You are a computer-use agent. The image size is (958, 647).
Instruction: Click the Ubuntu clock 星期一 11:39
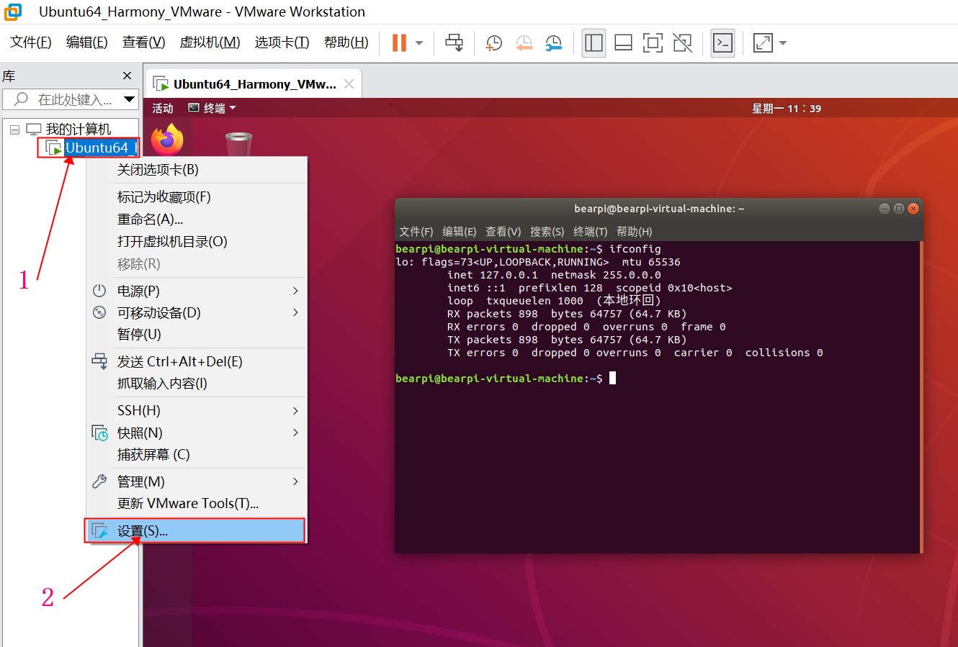787,109
